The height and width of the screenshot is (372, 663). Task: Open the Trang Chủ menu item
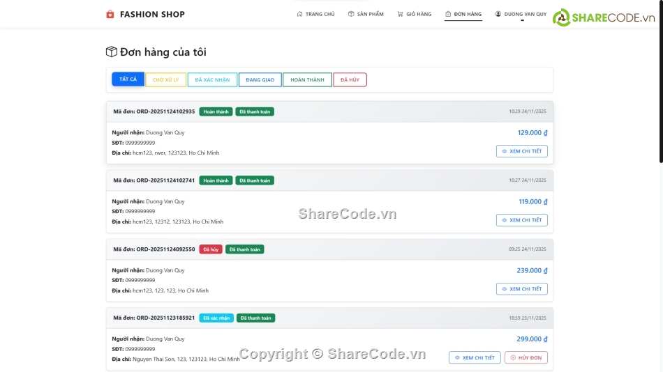coord(316,14)
